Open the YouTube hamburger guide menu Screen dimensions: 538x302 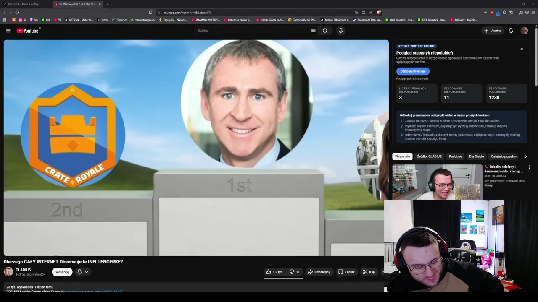[8, 31]
